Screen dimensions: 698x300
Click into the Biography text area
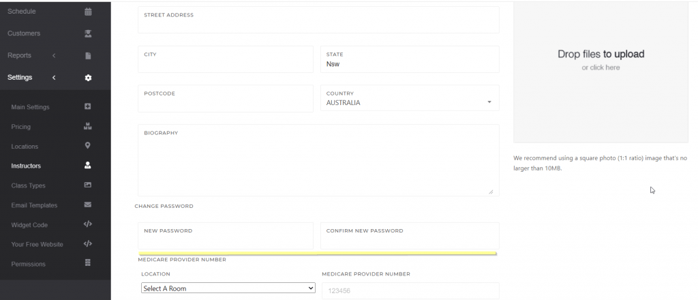pos(318,165)
